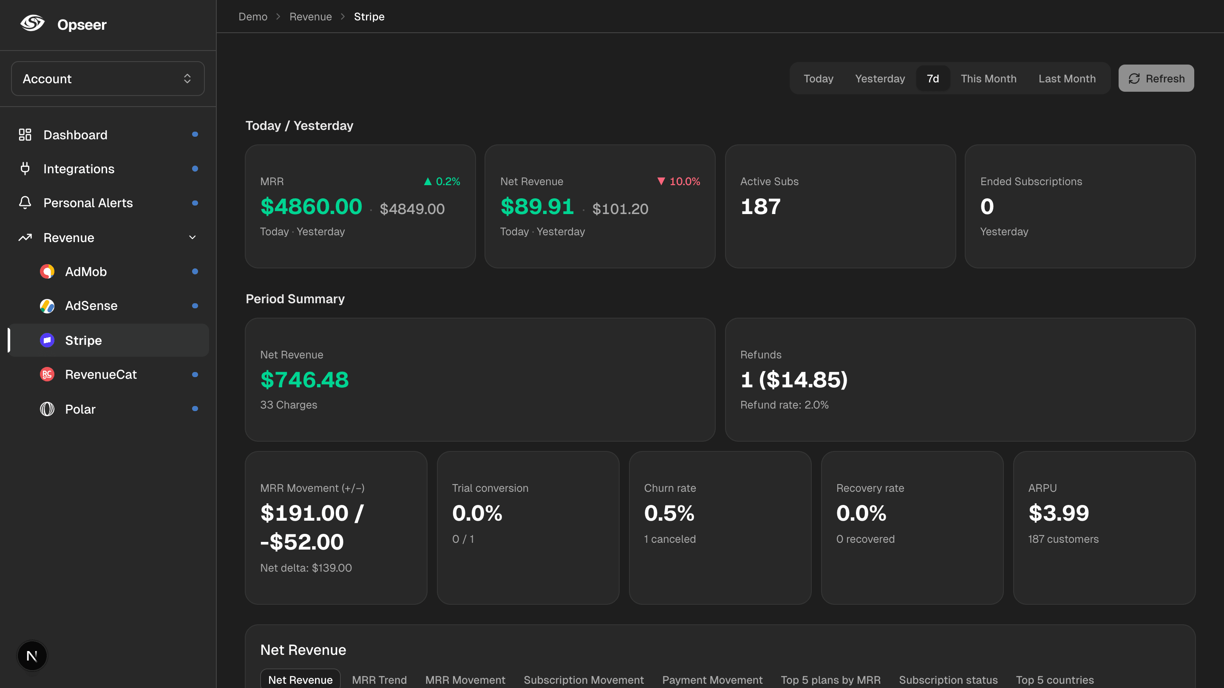Click the Integrations plug icon
The image size is (1224, 688).
click(25, 169)
